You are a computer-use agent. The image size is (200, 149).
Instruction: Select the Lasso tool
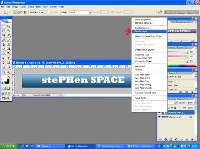tap(4, 31)
